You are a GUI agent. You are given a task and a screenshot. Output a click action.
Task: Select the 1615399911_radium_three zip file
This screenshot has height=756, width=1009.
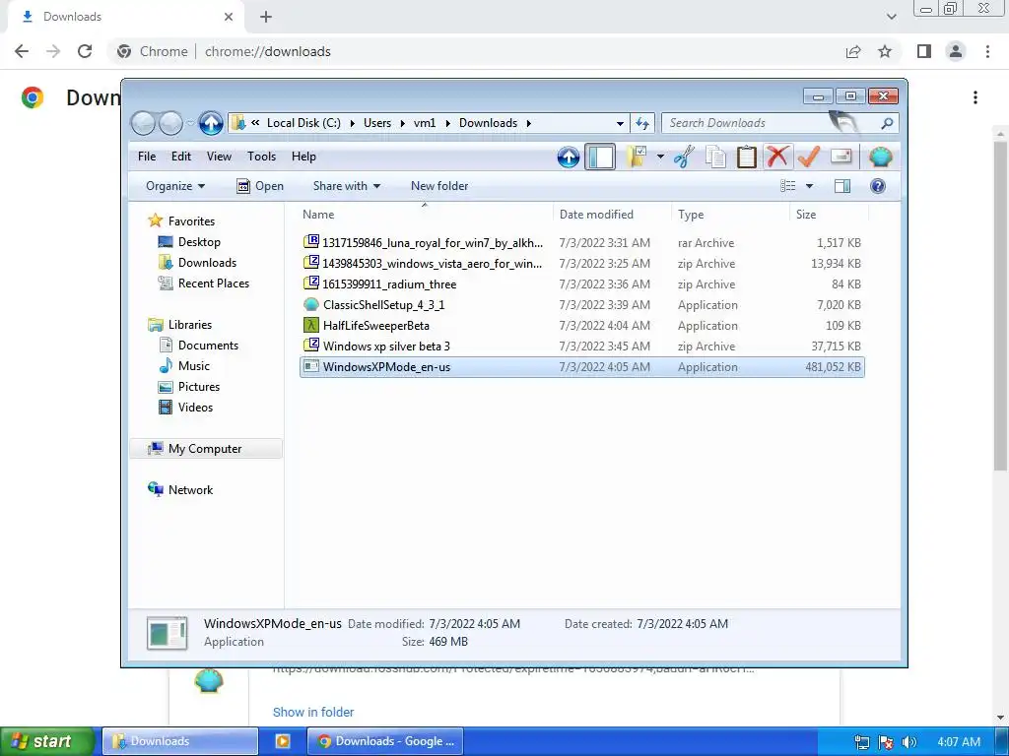[x=581, y=283]
